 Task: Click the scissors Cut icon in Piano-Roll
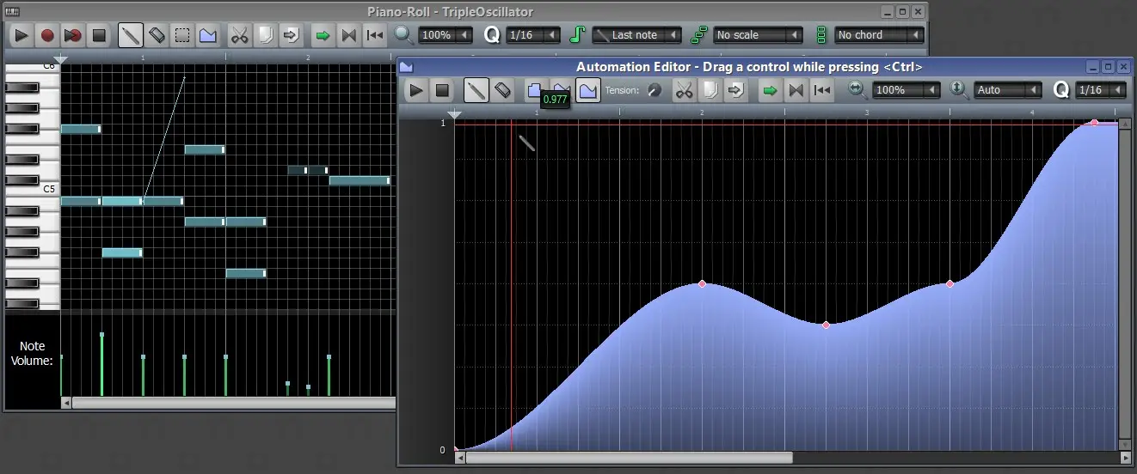(x=239, y=35)
